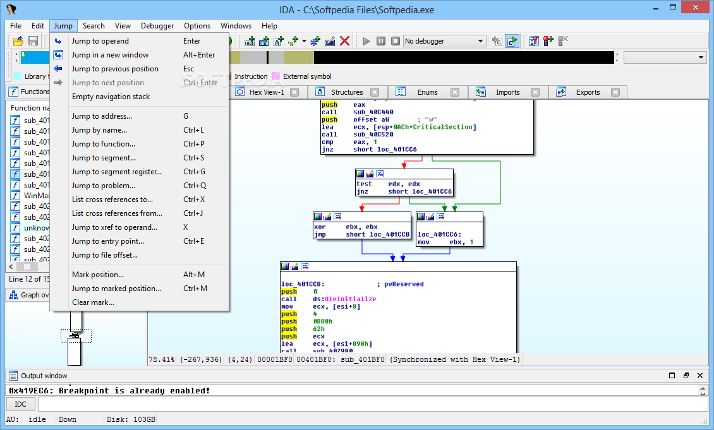Click the green-plus 'A' create toolbar icon
This screenshot has height=430, width=714.
(279, 41)
